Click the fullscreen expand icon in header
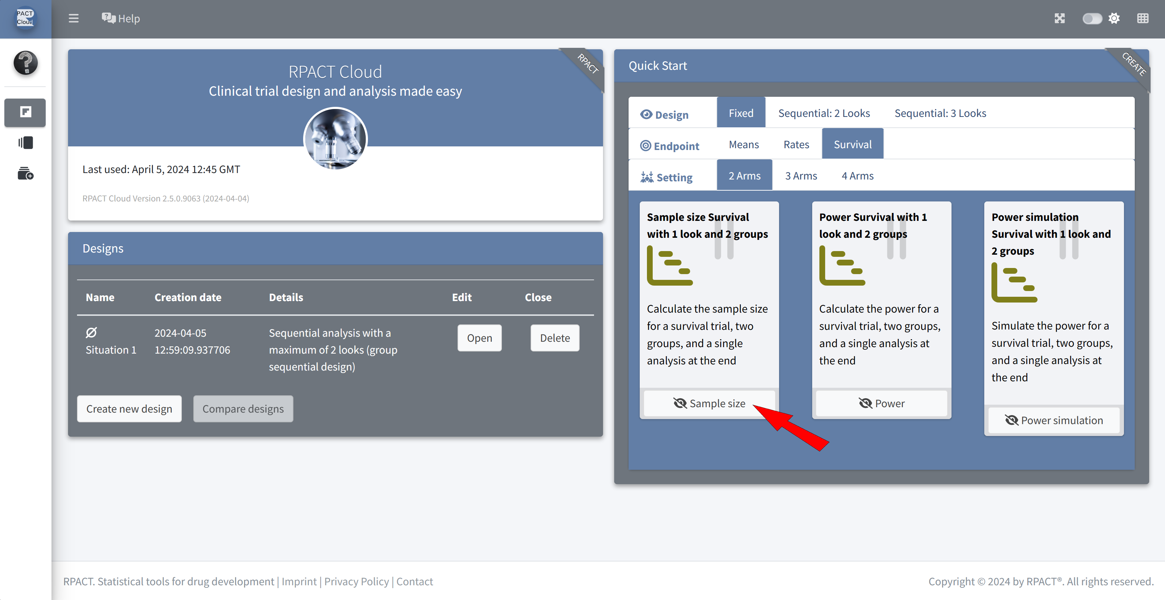Viewport: 1165px width, 600px height. pyautogui.click(x=1060, y=18)
